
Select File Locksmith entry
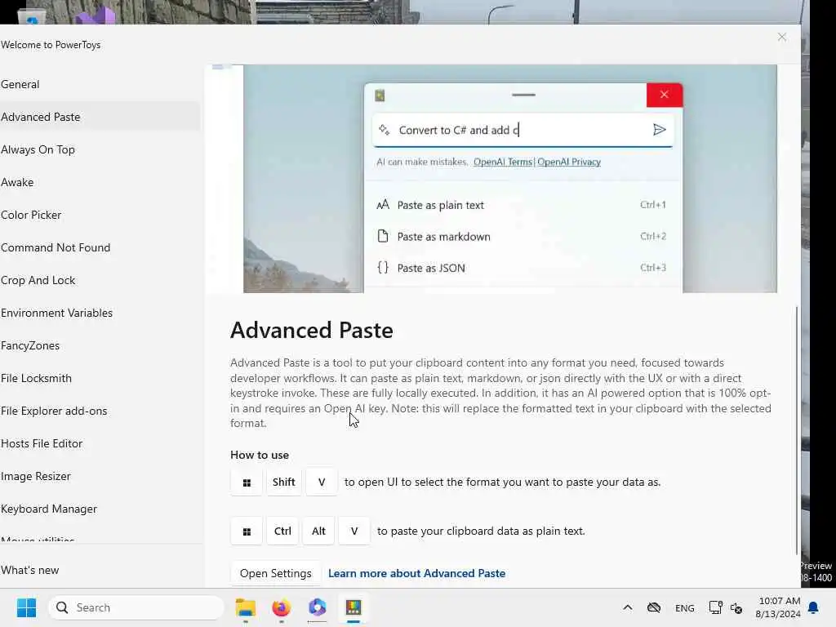point(100,378)
